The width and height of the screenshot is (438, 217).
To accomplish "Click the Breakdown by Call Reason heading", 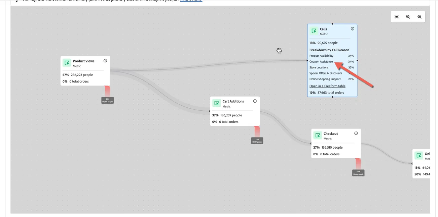I will coord(329,50).
